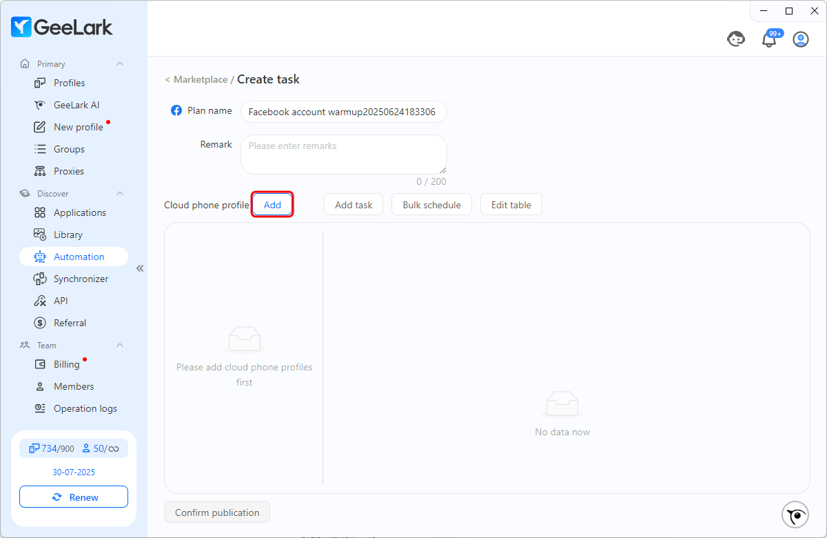Viewport: 827px width, 538px height.
Task: Click the Synchronizer icon
Action: [x=40, y=279]
